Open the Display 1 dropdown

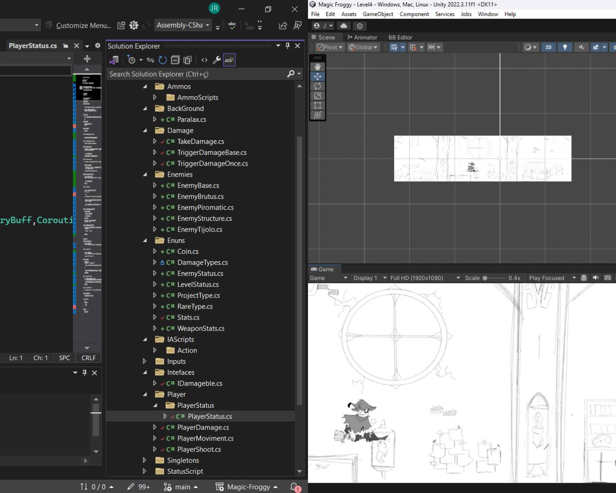point(366,277)
